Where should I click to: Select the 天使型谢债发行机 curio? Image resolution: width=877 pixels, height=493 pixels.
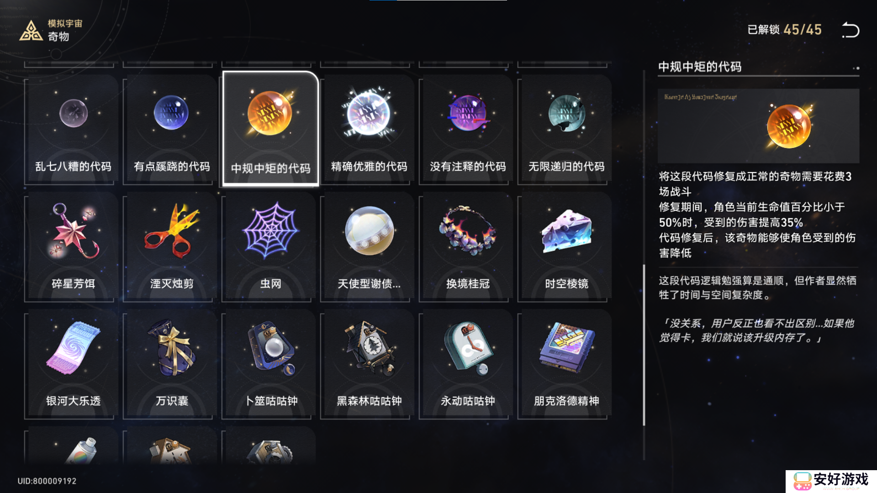pos(369,247)
